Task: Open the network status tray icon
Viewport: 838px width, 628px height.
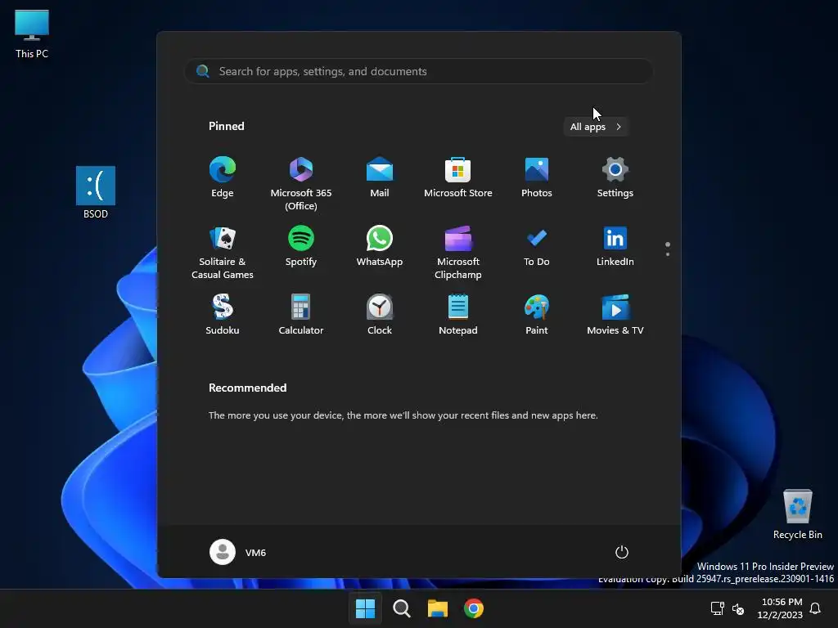Action: (717, 608)
